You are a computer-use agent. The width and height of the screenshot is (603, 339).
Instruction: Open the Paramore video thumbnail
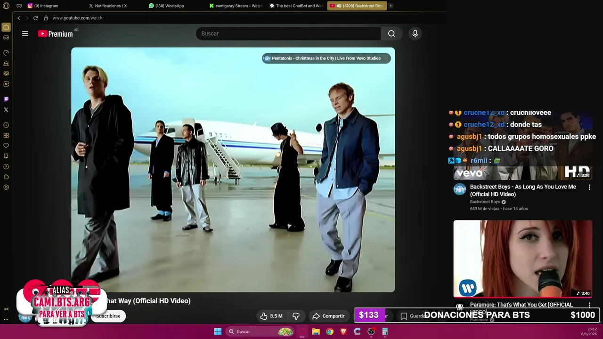click(523, 259)
